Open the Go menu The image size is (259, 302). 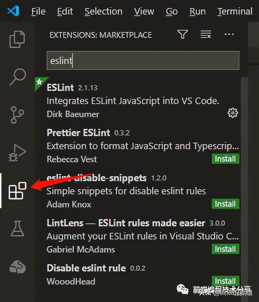(x=172, y=11)
